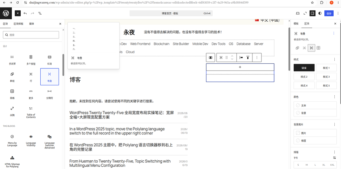Apply the 缺省 default block style
This screenshot has height=169, width=341.
tap(304, 68)
